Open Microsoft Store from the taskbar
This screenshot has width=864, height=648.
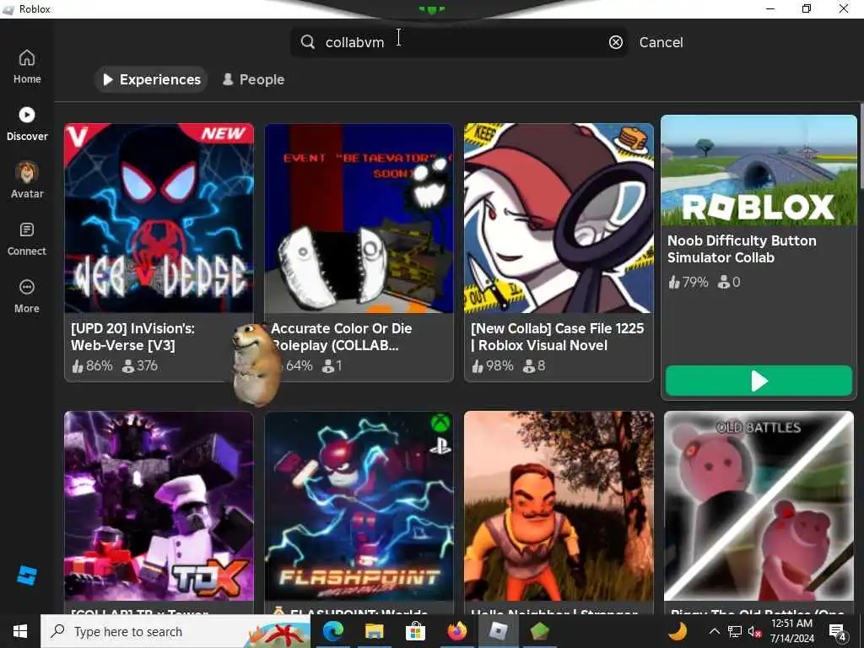(415, 631)
